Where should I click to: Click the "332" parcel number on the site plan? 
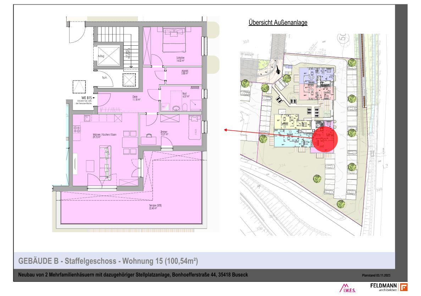(246, 41)
